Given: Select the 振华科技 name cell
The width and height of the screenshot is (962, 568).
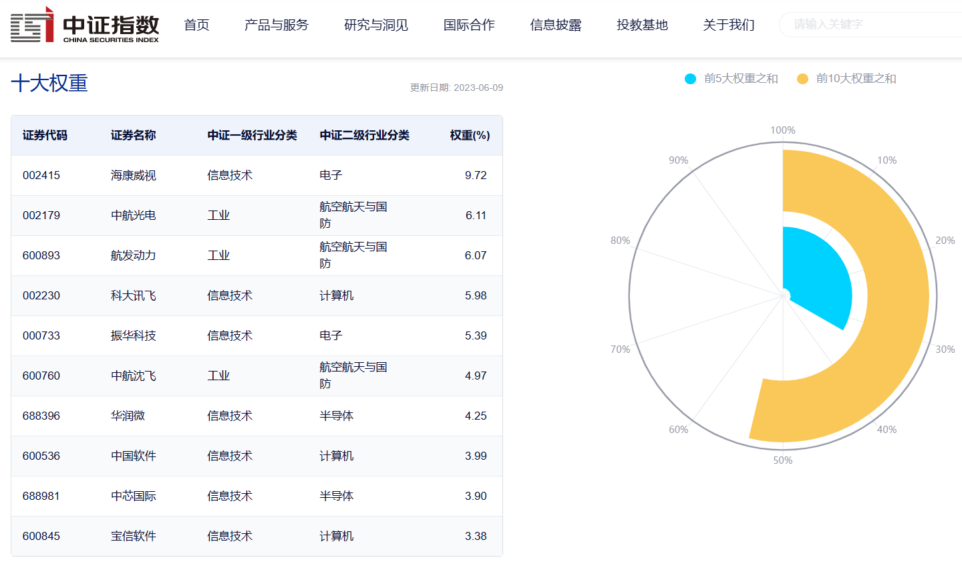Looking at the screenshot, I should pyautogui.click(x=133, y=335).
